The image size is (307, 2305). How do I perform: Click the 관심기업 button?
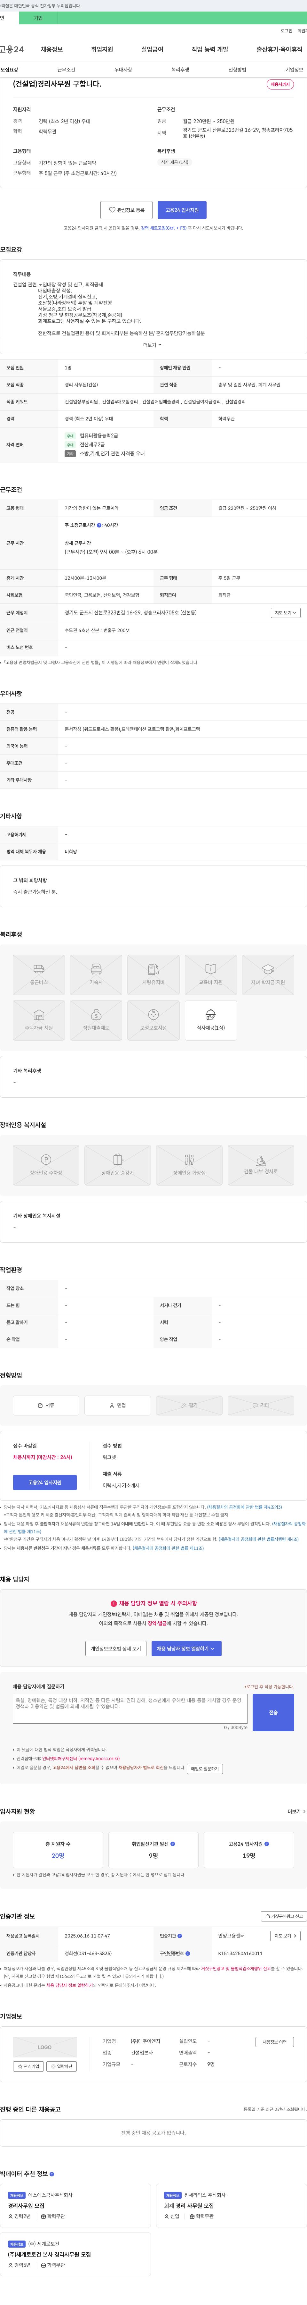click(28, 2066)
